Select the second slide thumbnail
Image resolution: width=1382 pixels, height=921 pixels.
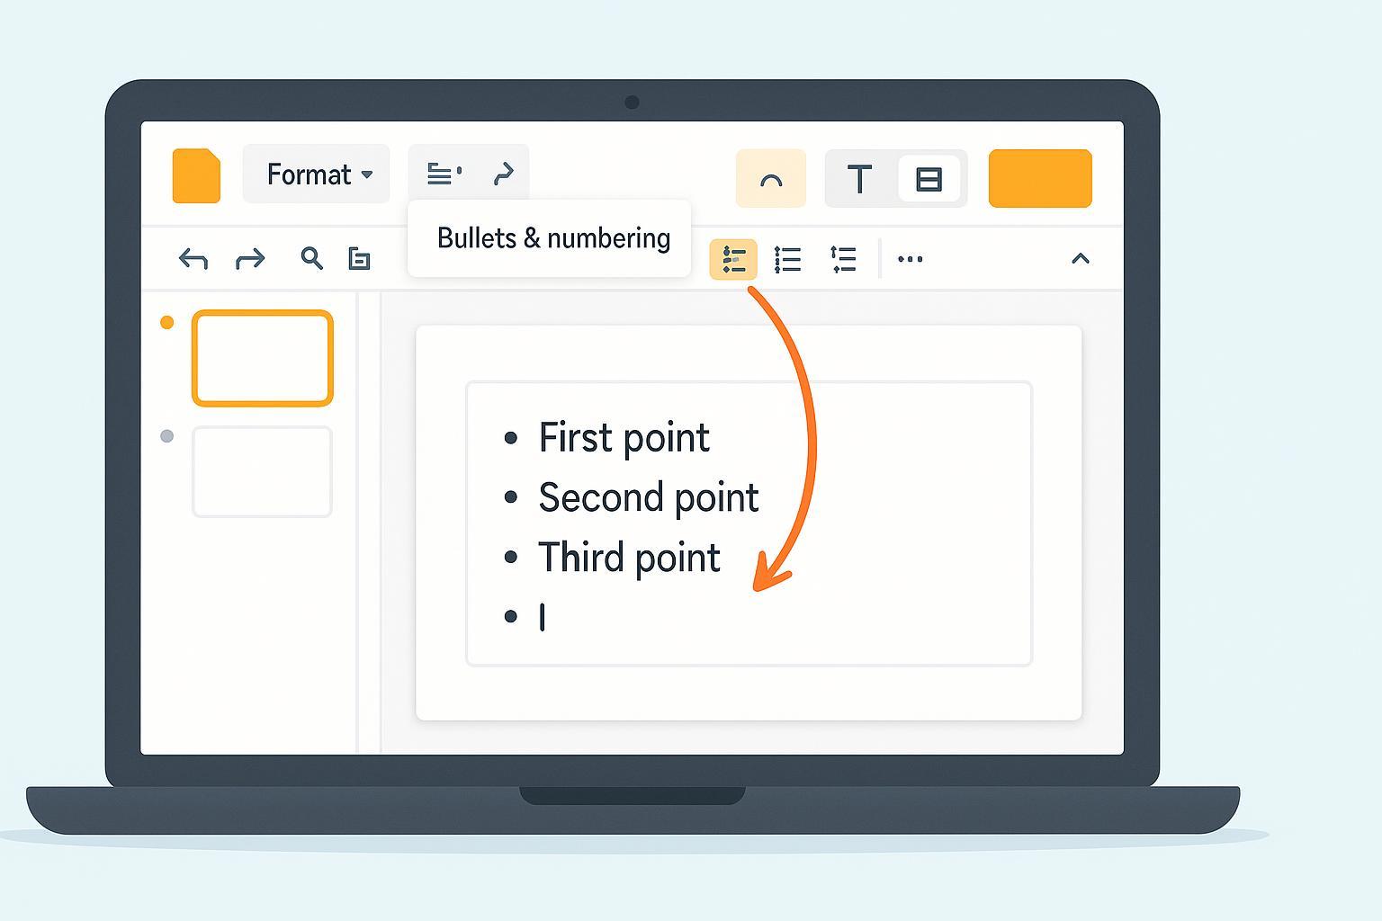(263, 472)
